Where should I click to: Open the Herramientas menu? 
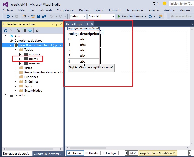click(134, 10)
